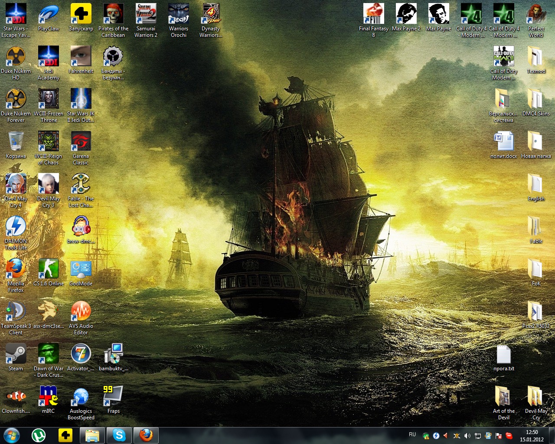
Task: Click the system clock showing 12:50
Action: coord(532,435)
